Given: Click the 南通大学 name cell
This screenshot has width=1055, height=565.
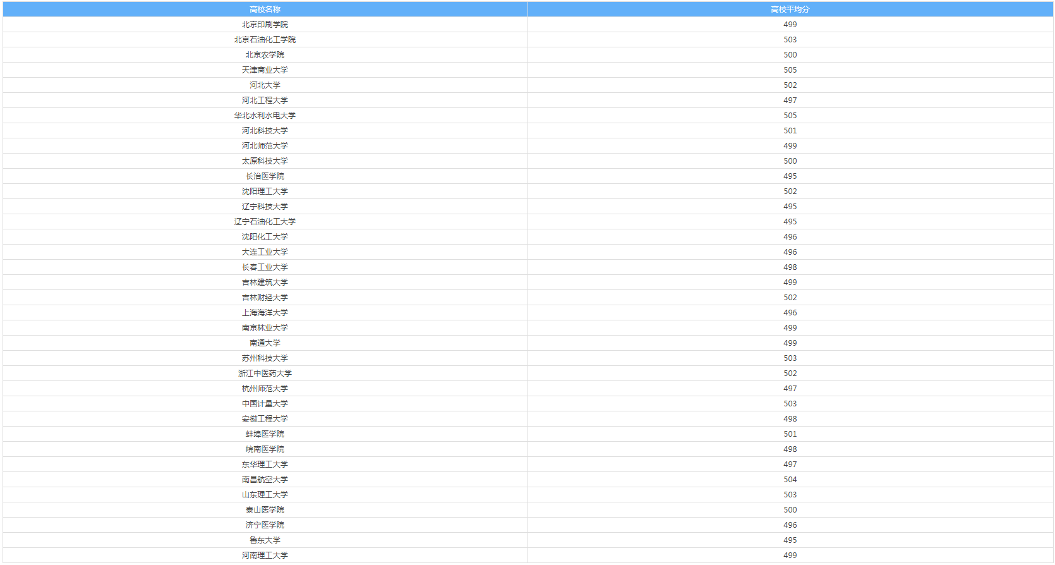Looking at the screenshot, I should coord(265,343).
